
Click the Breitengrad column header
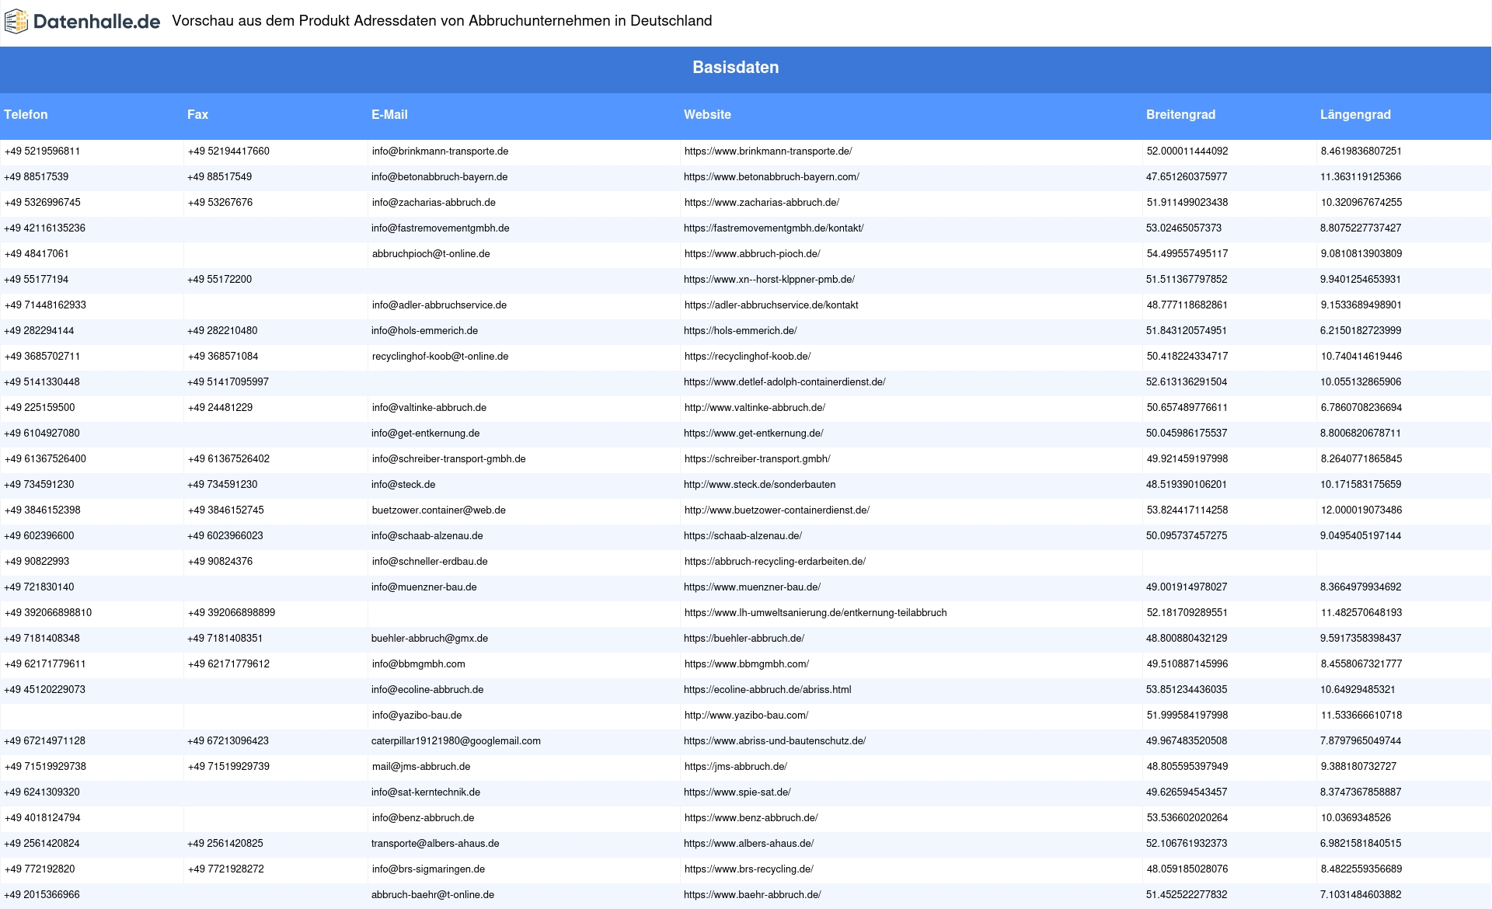[x=1180, y=115]
